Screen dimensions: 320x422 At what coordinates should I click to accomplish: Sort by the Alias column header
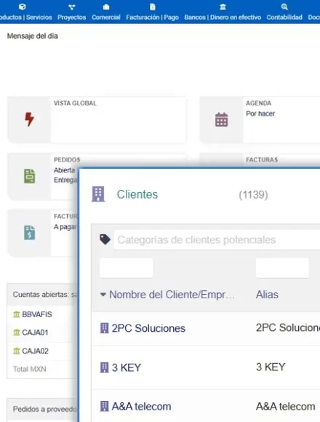pos(267,295)
